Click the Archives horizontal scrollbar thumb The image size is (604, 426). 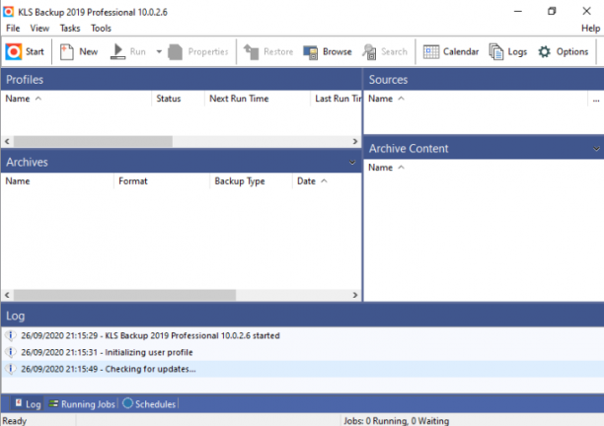(x=124, y=295)
